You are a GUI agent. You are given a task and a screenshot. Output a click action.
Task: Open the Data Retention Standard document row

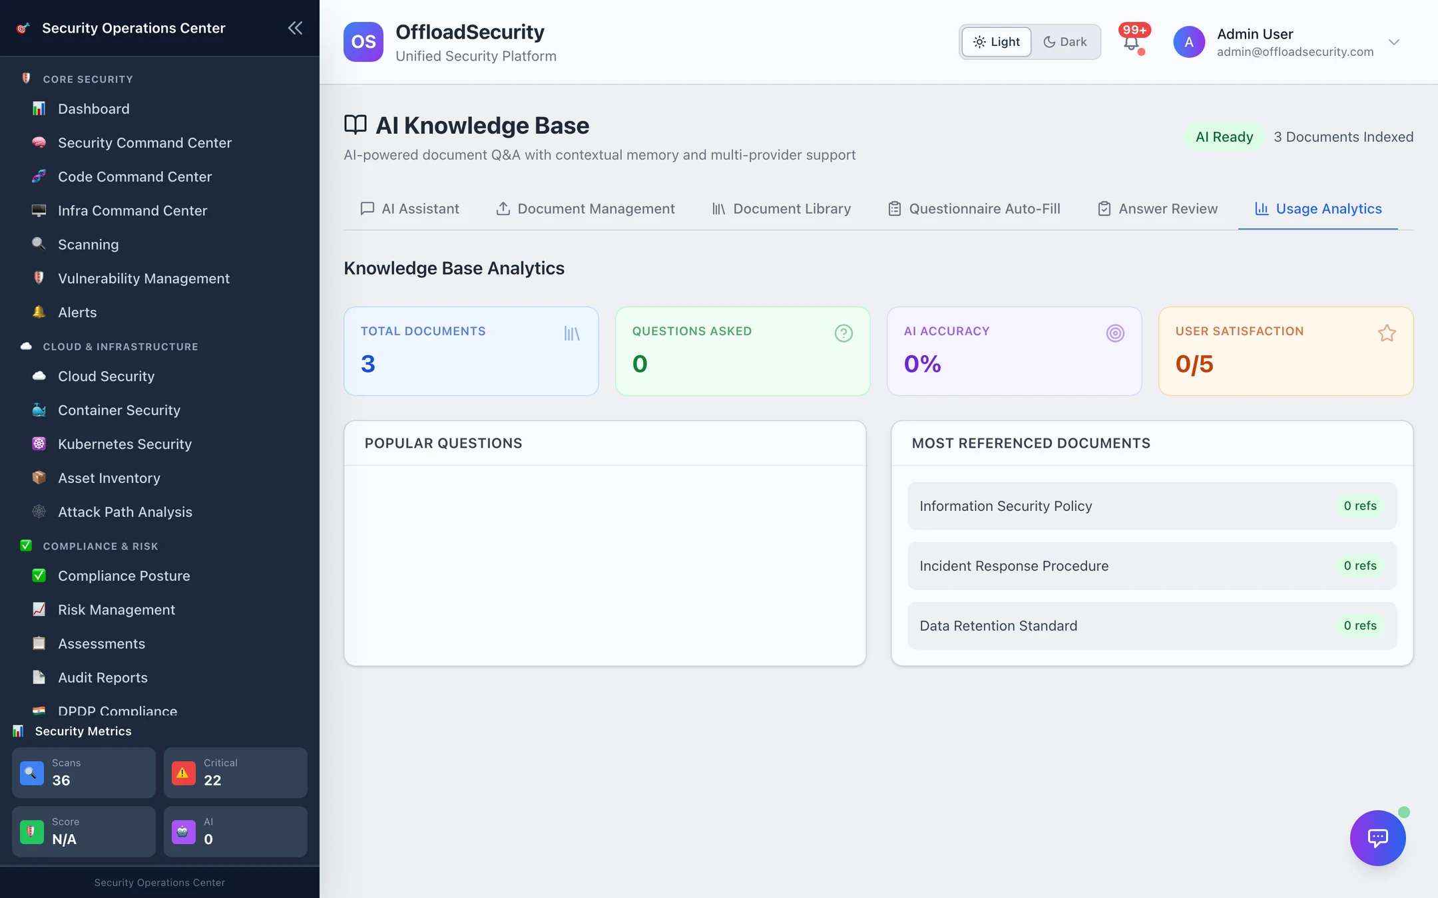point(1152,625)
